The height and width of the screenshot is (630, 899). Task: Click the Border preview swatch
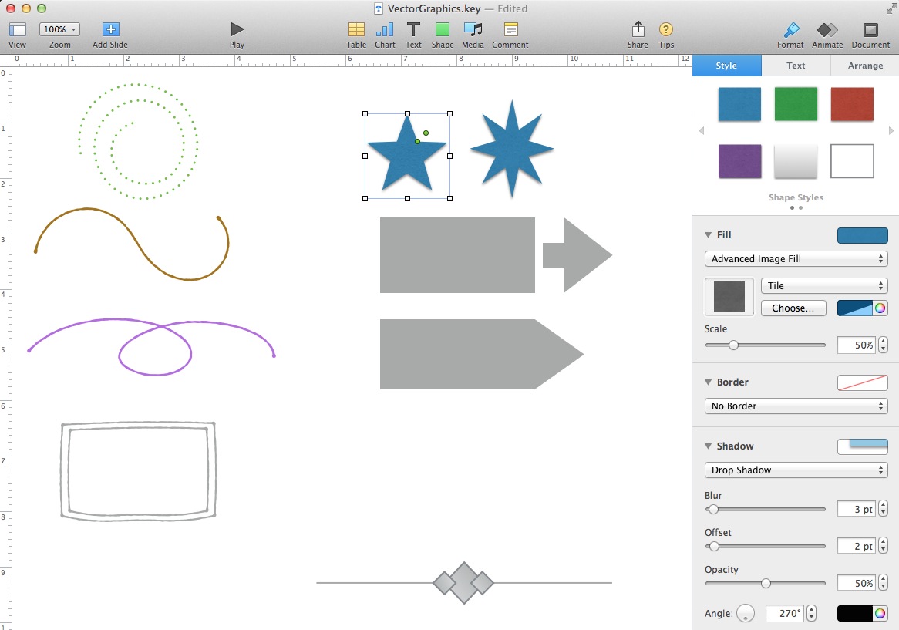[x=862, y=382]
